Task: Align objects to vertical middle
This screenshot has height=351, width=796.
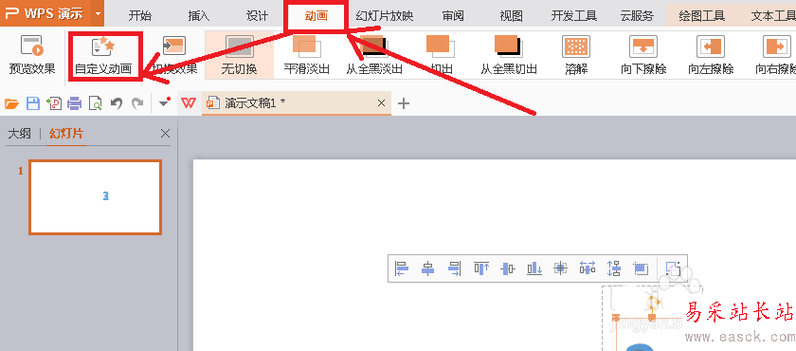Action: pyautogui.click(x=508, y=268)
